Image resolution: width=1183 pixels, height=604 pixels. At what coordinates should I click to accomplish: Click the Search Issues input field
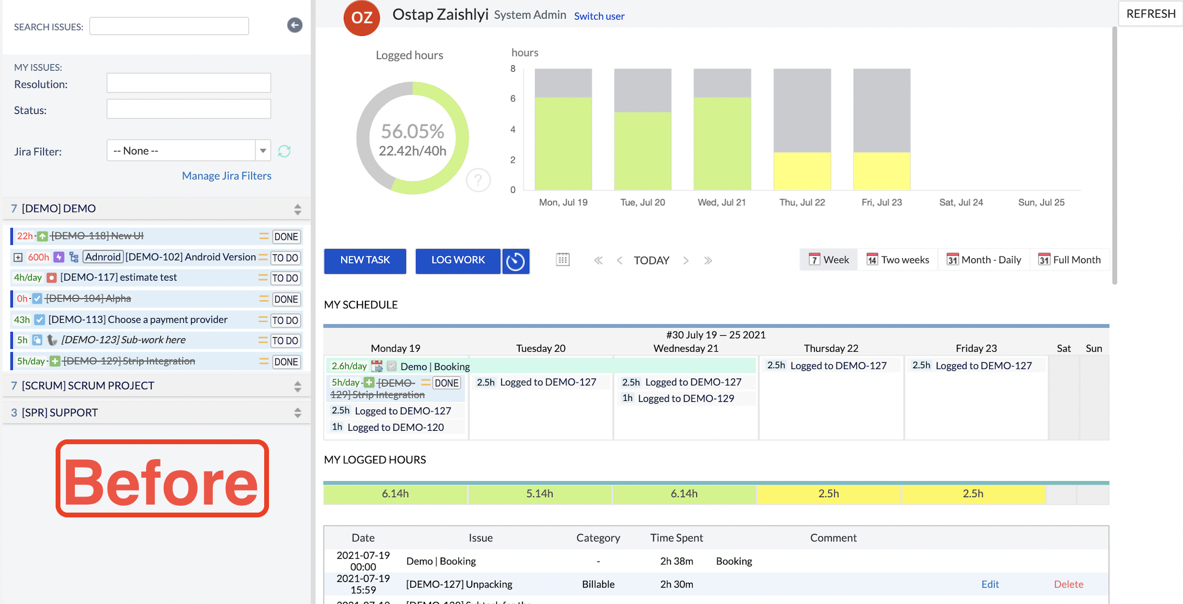pos(169,26)
